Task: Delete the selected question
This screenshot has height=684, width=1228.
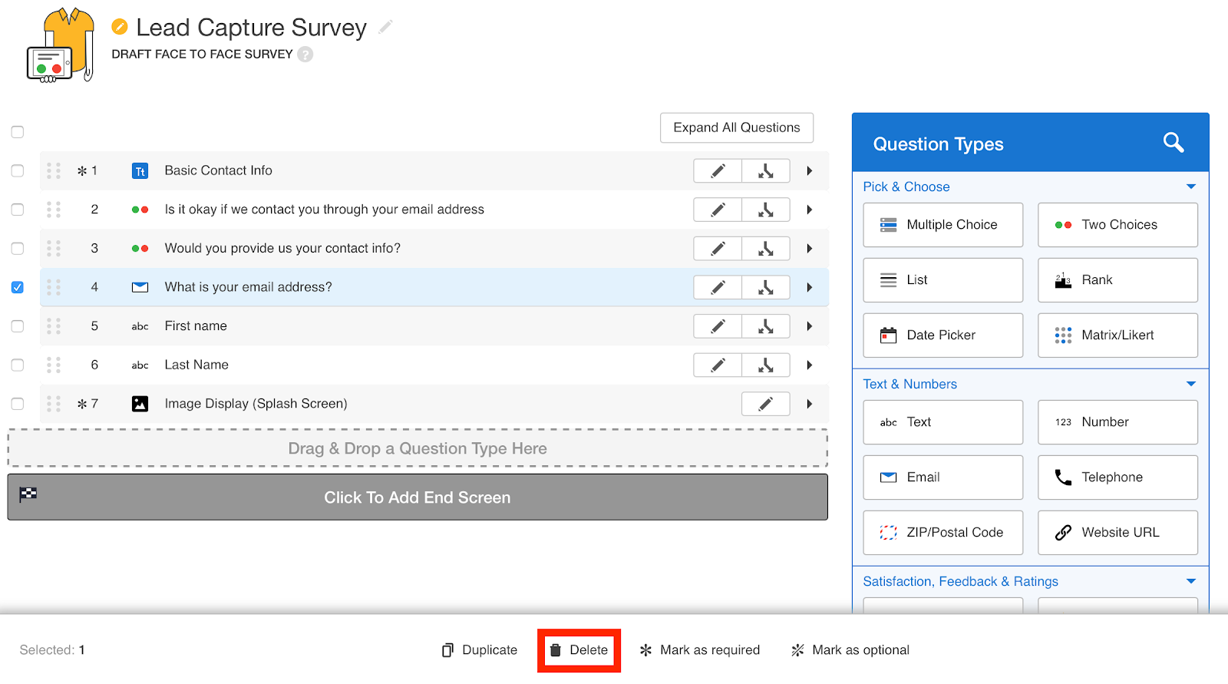Action: pos(579,650)
